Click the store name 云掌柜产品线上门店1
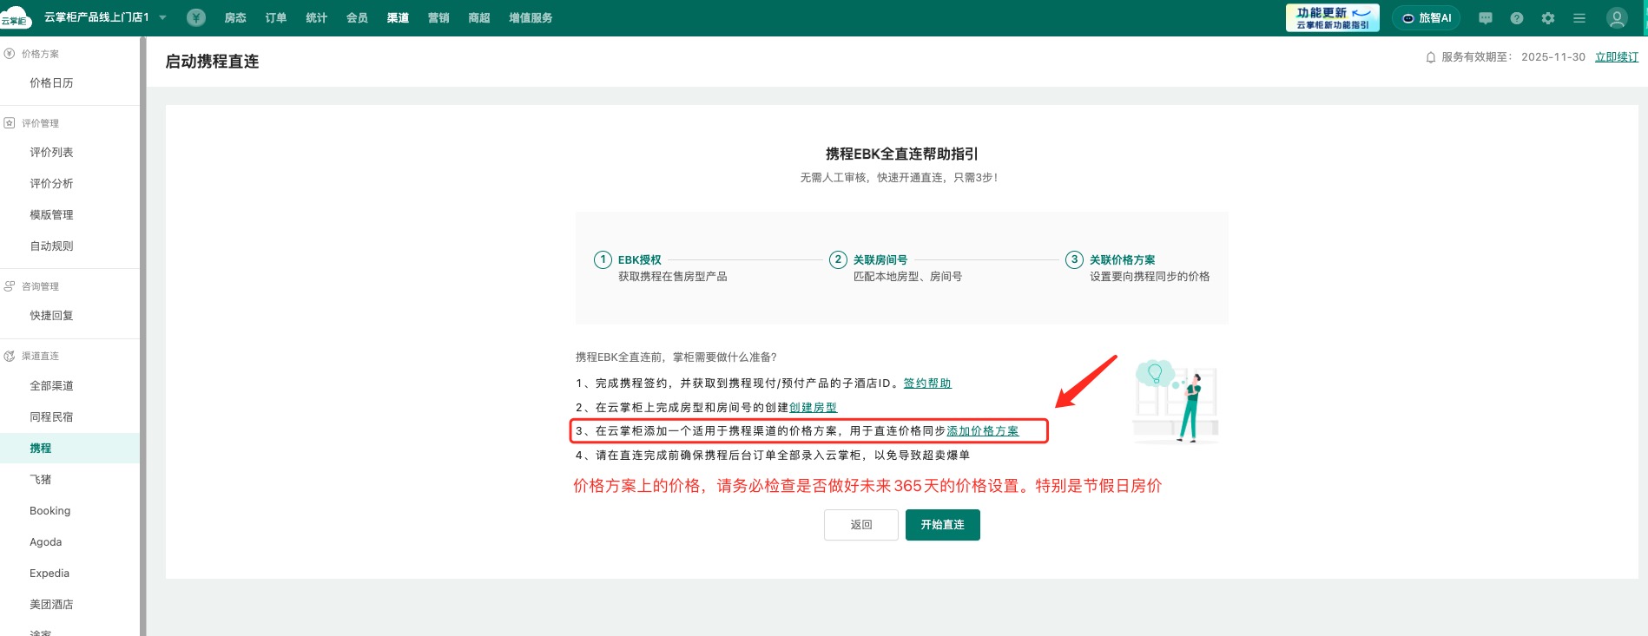The height and width of the screenshot is (636, 1648). [x=96, y=17]
